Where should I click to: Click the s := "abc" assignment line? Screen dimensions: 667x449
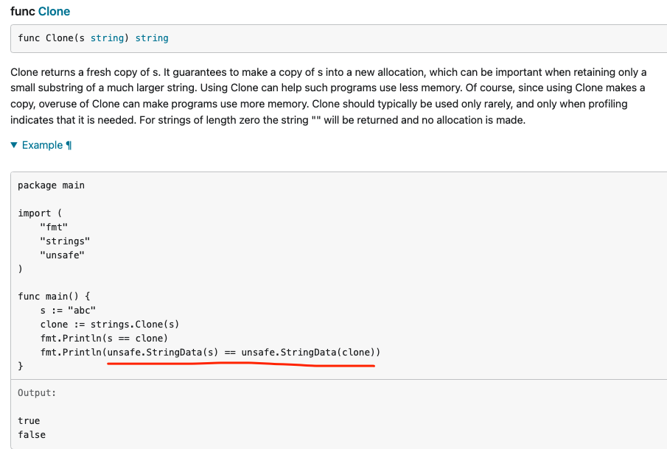68,310
